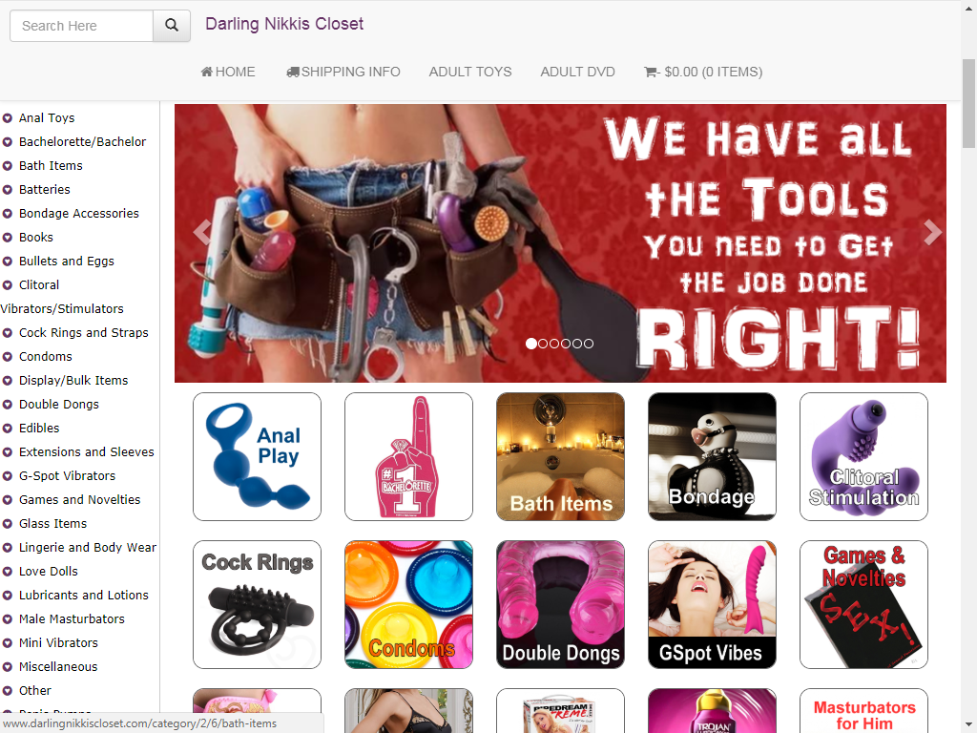Open the Bachelorette foam finger tile
This screenshot has height=733, width=977.
(408, 456)
